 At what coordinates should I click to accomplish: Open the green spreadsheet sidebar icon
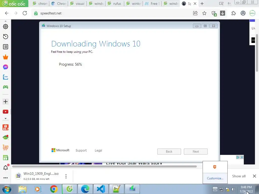[x=6, y=158]
